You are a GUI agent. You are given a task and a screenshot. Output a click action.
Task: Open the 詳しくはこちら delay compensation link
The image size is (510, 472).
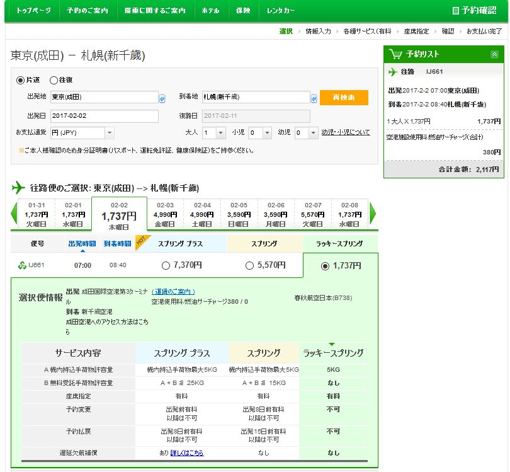coord(187,453)
